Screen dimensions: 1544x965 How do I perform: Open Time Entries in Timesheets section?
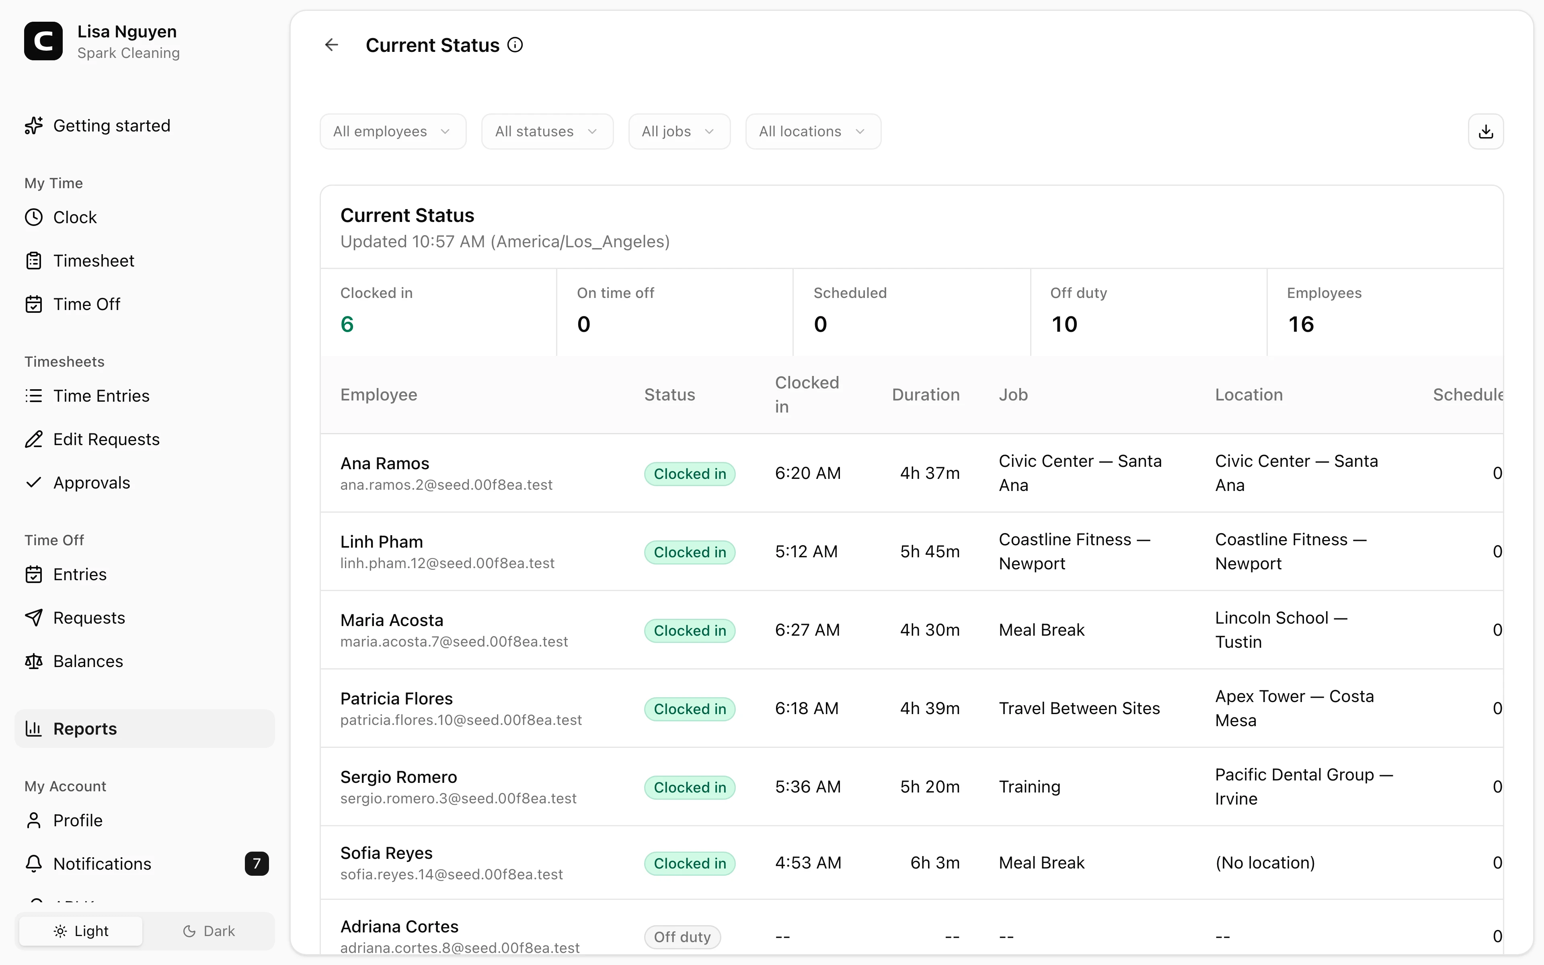145,396
